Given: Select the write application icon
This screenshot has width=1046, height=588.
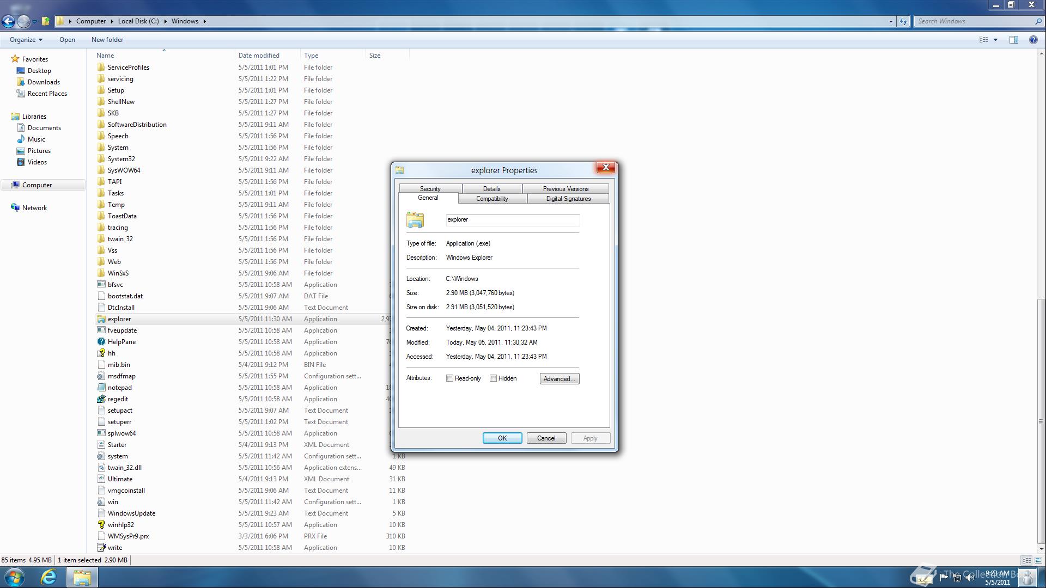Looking at the screenshot, I should point(101,548).
